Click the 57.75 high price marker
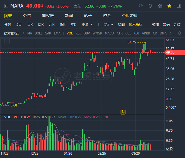The height and width of the screenshot is (158, 185). pyautogui.click(x=131, y=42)
